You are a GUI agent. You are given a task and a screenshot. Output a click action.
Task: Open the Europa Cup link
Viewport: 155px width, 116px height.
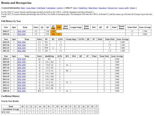(113, 8)
